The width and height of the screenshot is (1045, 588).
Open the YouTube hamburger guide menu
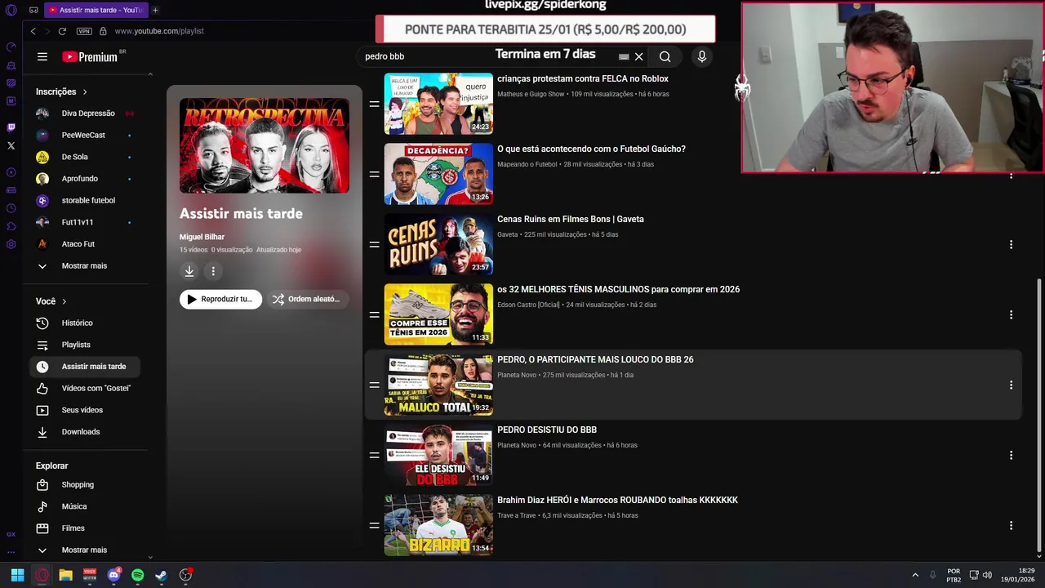coord(42,56)
